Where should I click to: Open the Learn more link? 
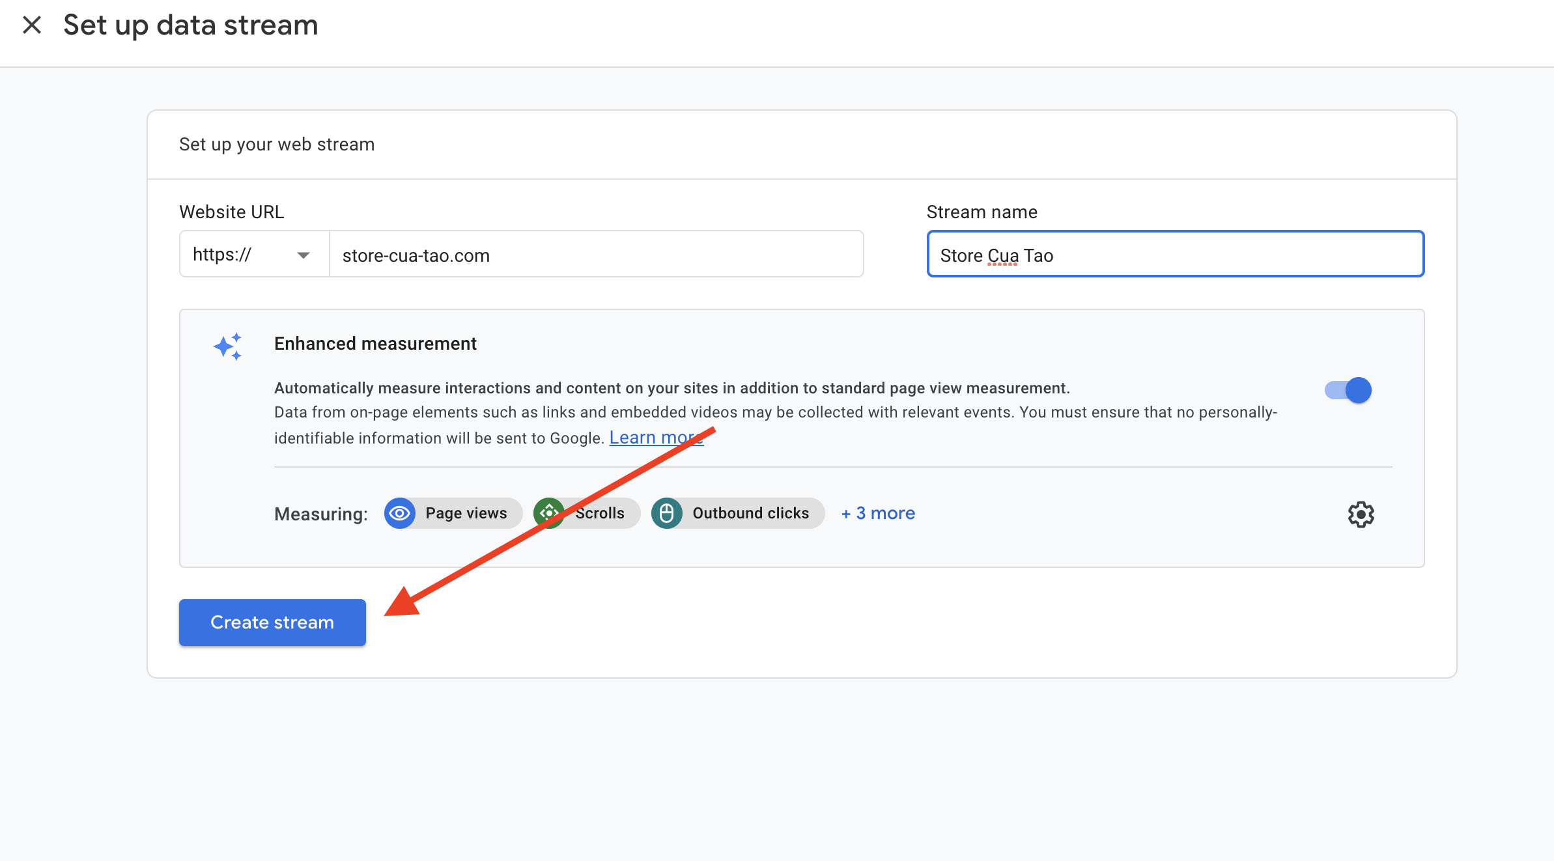pos(656,438)
